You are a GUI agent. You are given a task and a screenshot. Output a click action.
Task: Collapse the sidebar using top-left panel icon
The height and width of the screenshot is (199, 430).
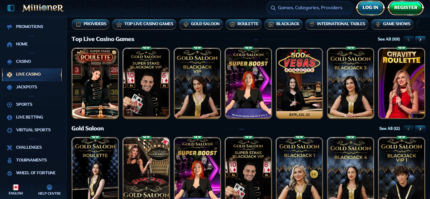point(11,8)
